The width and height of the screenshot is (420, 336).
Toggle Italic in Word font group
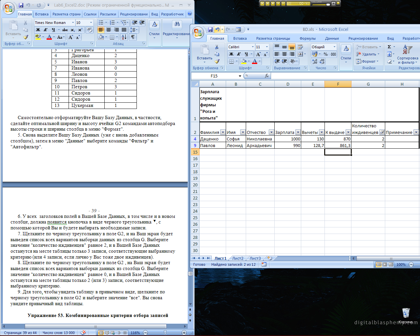tap(46, 30)
